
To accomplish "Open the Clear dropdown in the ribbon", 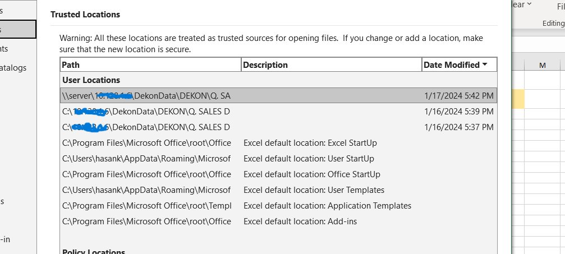I will 522,5.
